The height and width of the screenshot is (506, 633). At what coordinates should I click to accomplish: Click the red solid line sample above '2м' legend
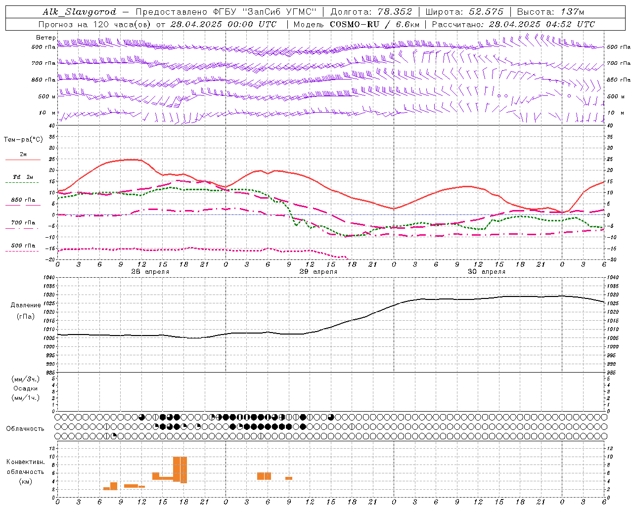(23, 160)
